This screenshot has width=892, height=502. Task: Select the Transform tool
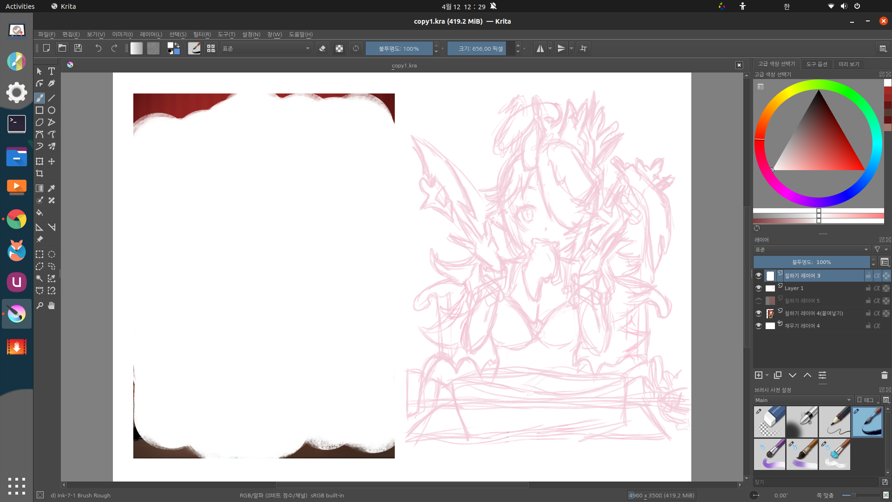pos(39,161)
